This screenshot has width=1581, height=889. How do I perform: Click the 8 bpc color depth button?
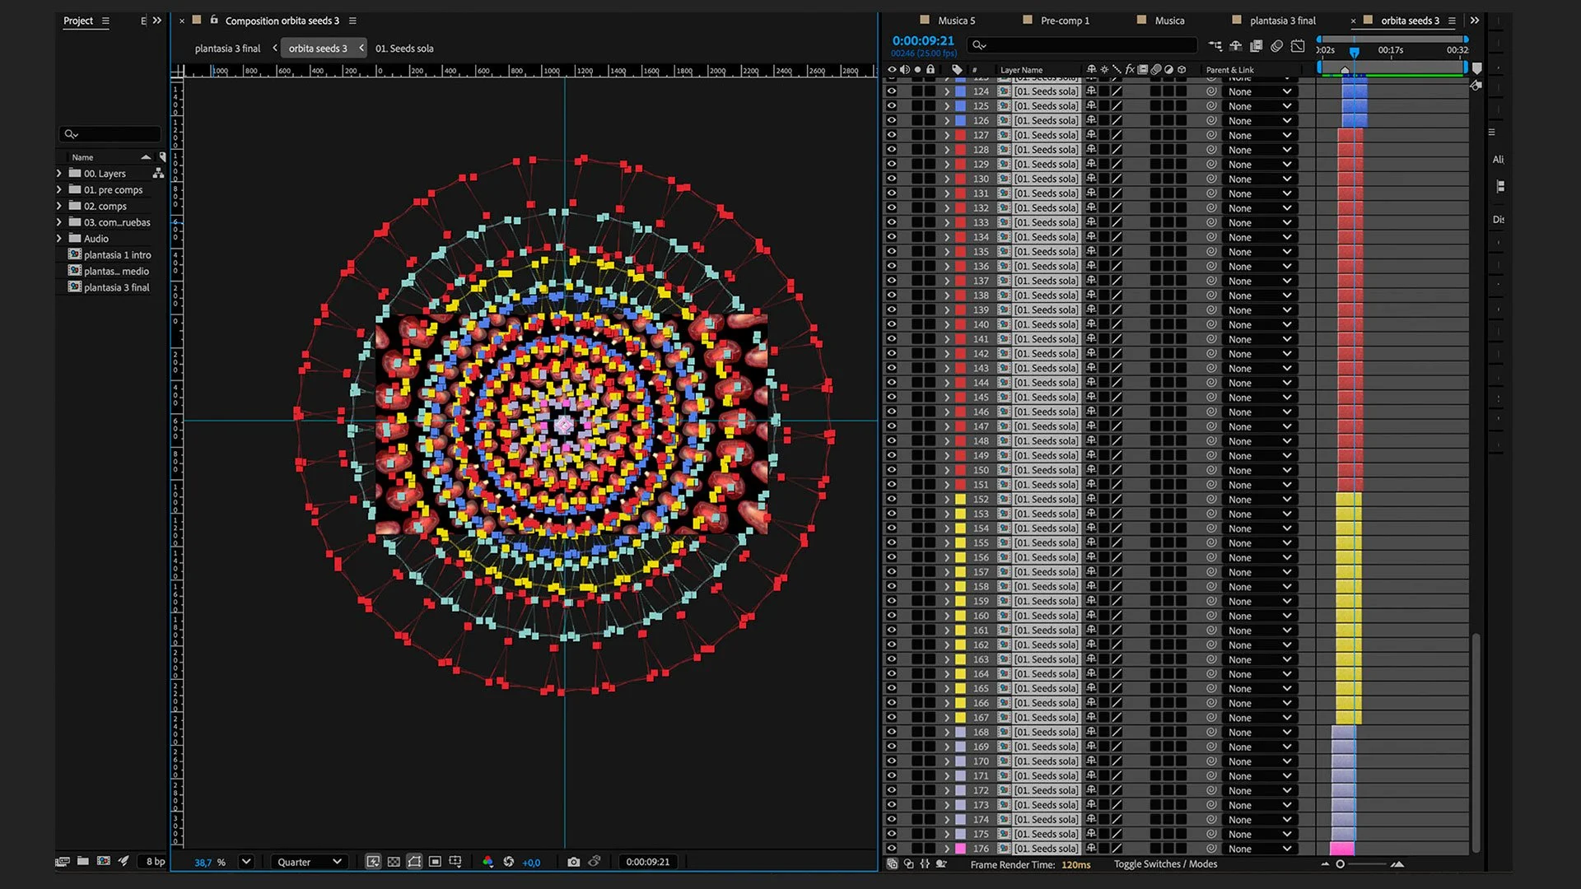coord(155,861)
